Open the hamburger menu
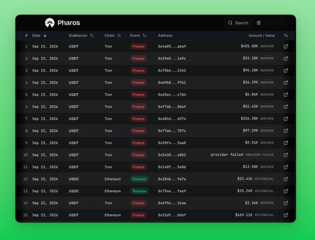Image resolution: width=315 pixels, height=240 pixels. tap(259, 23)
